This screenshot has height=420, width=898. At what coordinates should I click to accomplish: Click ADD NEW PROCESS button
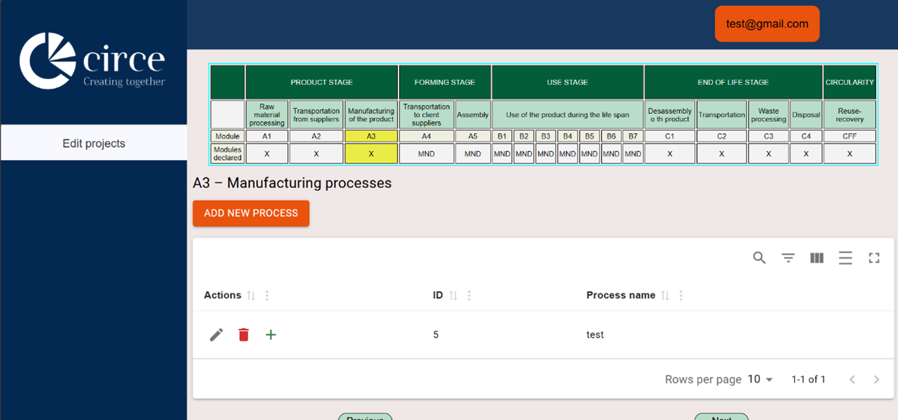point(251,213)
